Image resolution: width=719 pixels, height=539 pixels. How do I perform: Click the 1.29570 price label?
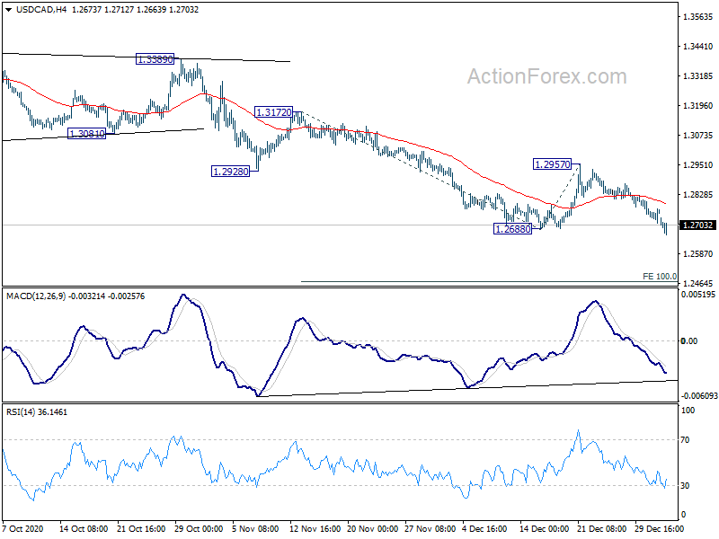[x=553, y=164]
